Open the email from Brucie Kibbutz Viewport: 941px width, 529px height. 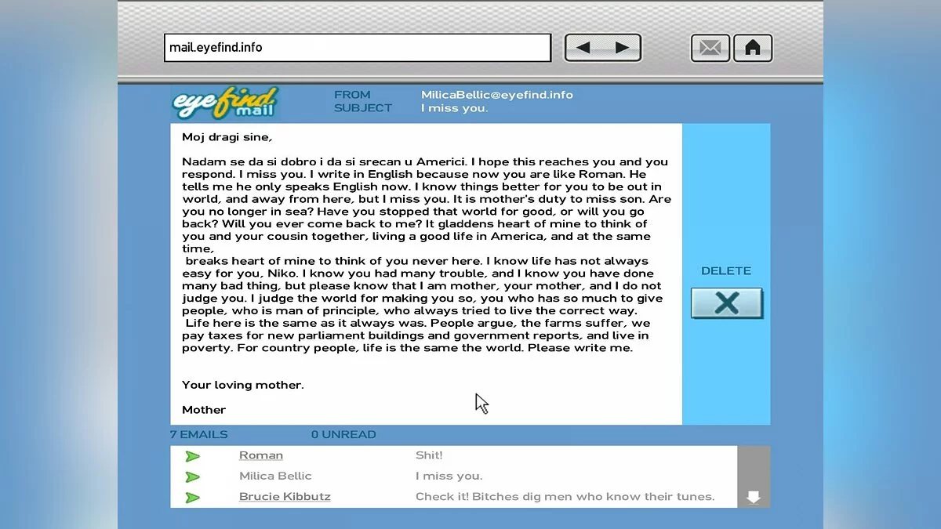(285, 496)
